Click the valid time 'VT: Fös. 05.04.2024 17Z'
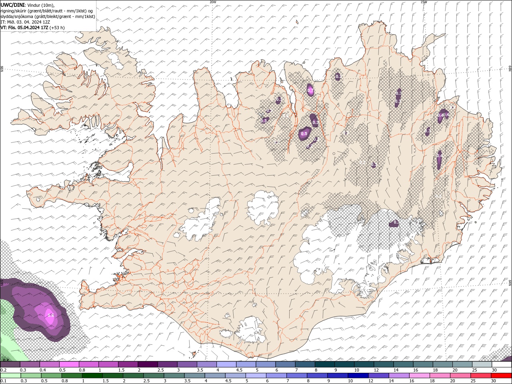The image size is (512, 384). point(24,28)
